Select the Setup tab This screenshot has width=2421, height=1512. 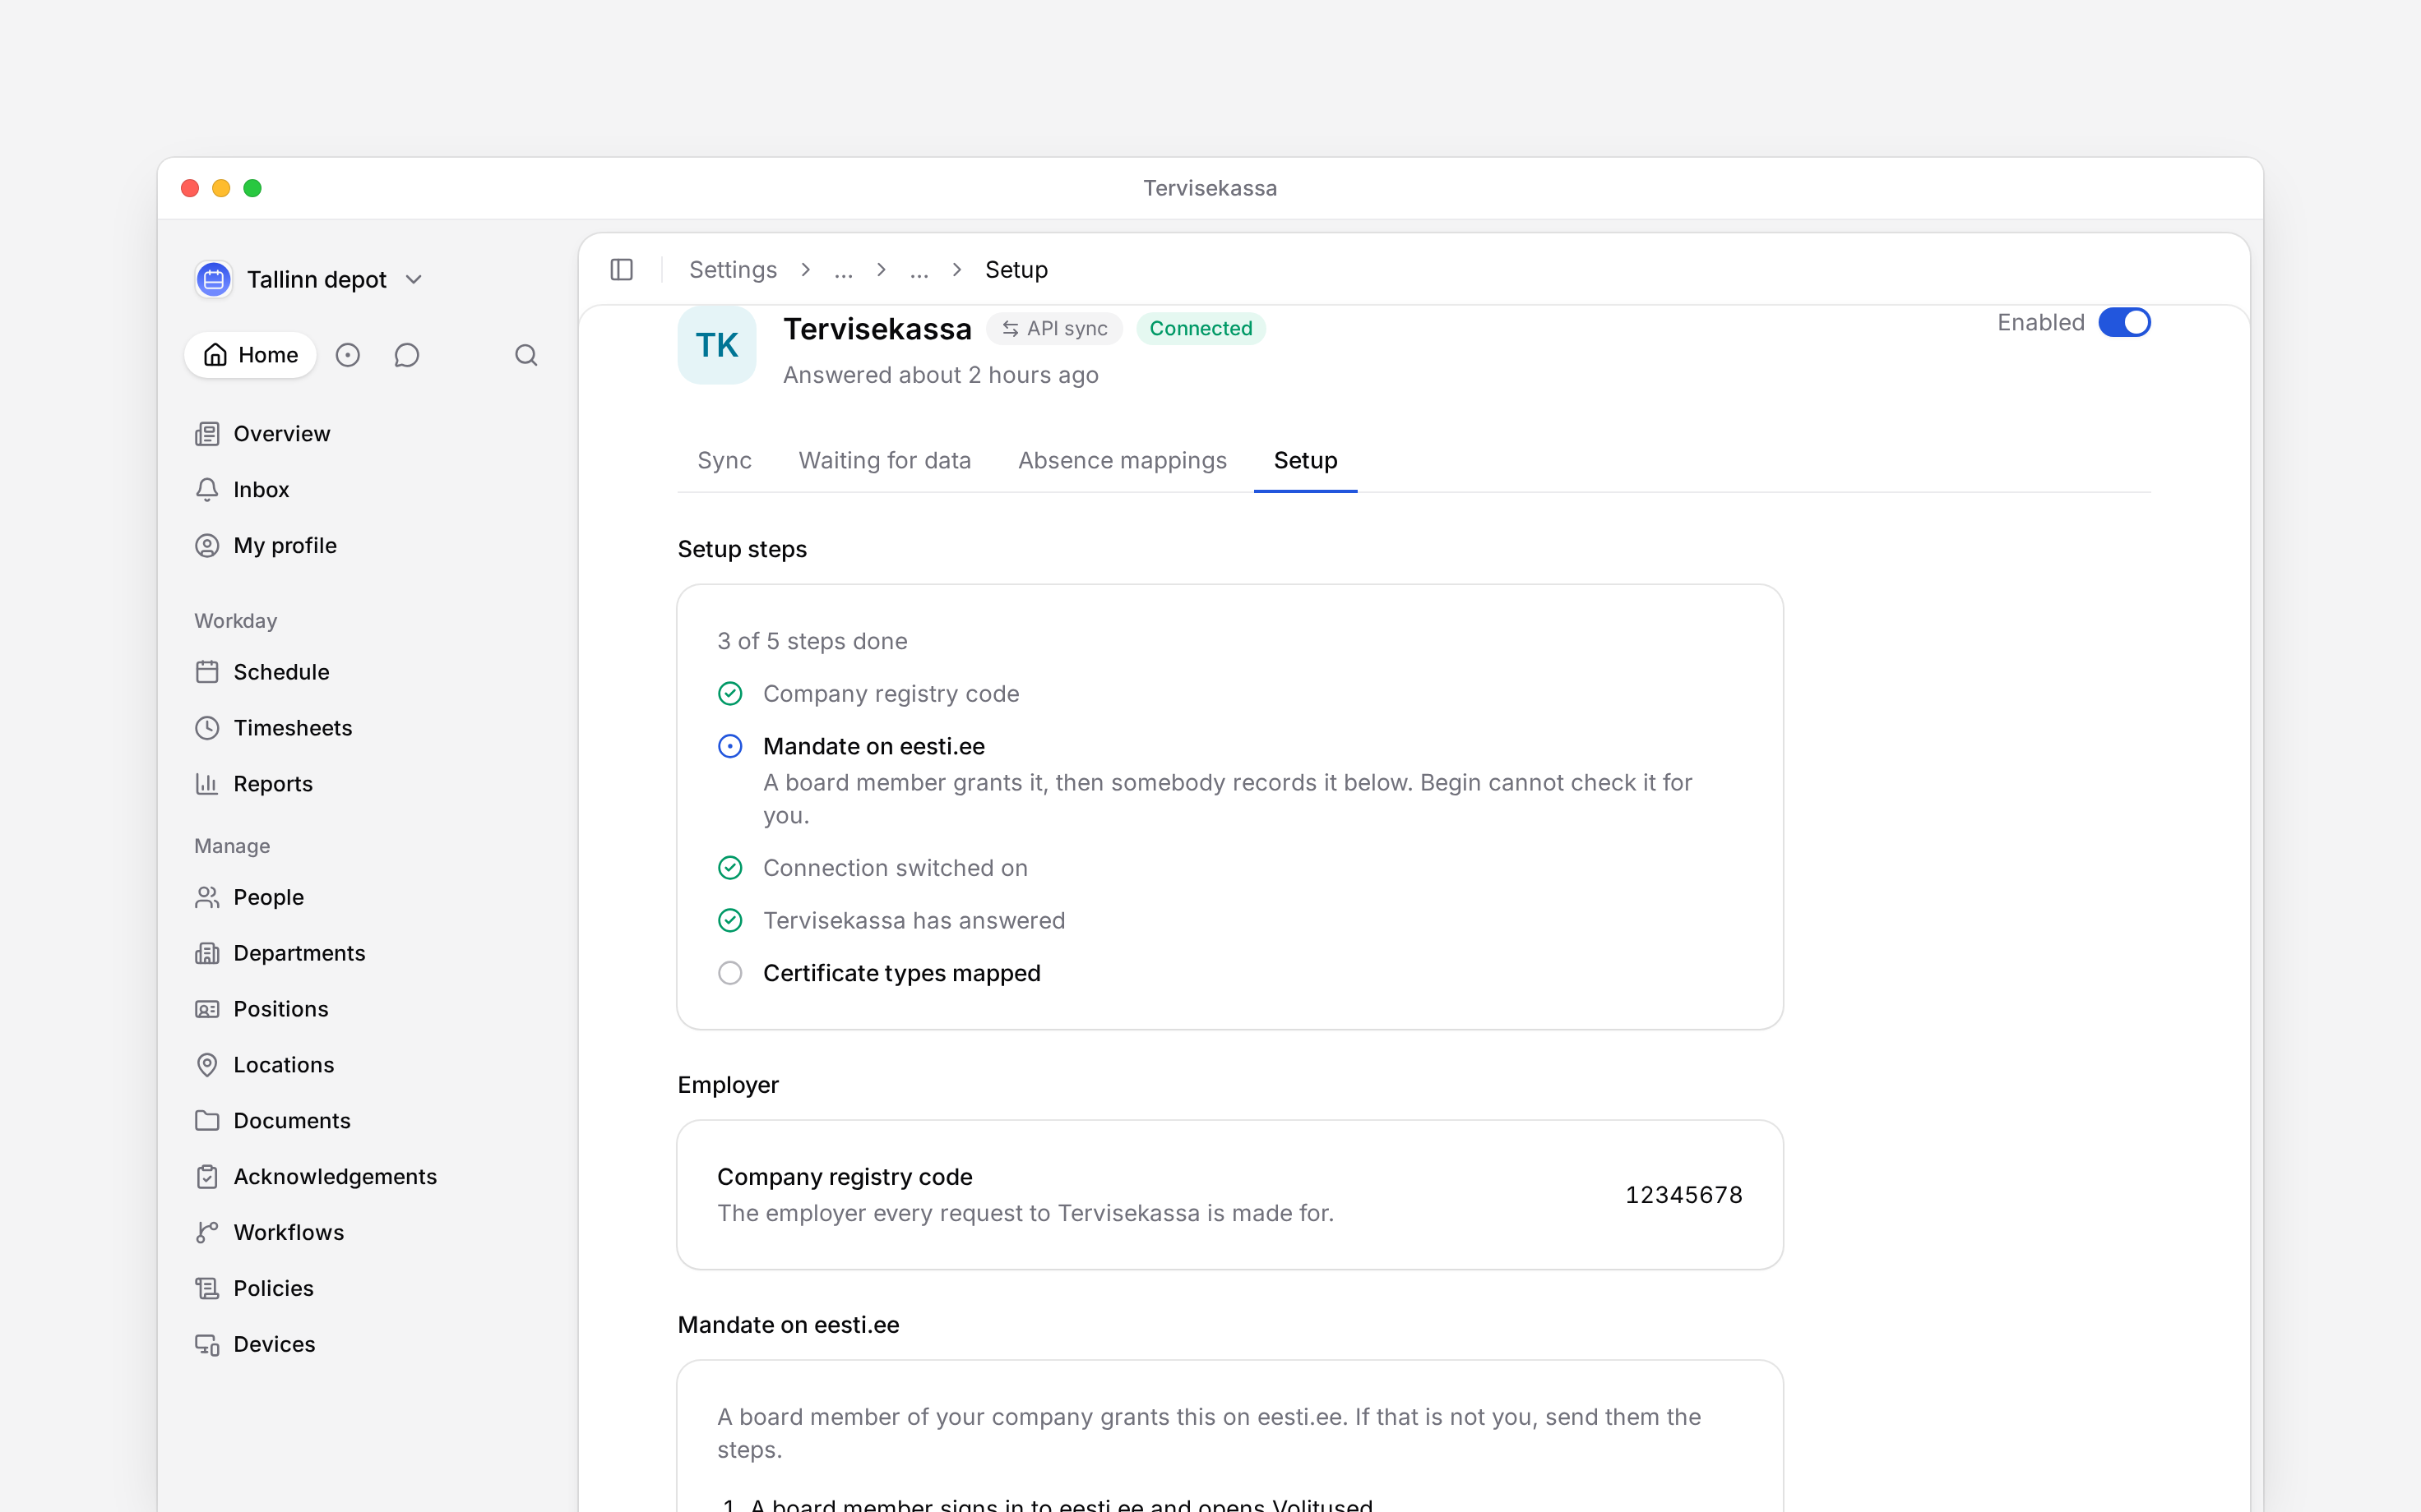tap(1306, 461)
